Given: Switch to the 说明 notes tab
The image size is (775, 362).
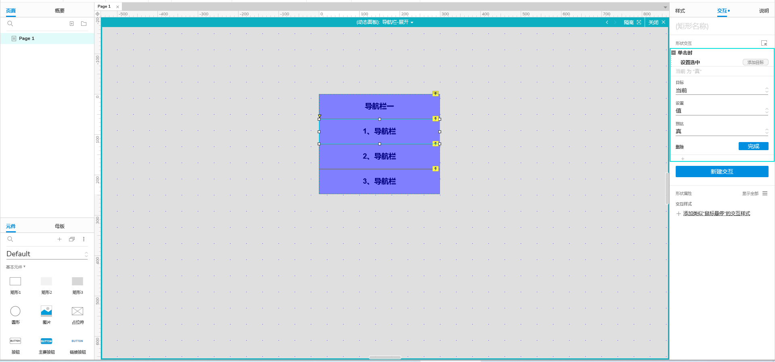Looking at the screenshot, I should point(764,11).
